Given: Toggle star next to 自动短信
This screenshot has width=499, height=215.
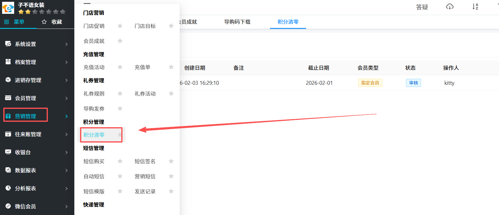Looking at the screenshot, I should pos(120,176).
